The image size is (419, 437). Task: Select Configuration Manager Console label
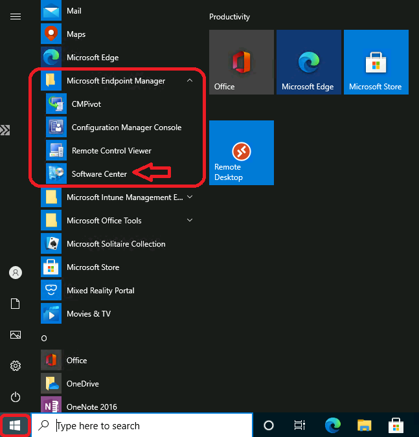tap(126, 128)
